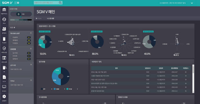Toggle the menu collapse icon beside SGM V logo
The image size is (200, 104).
pos(17,3)
